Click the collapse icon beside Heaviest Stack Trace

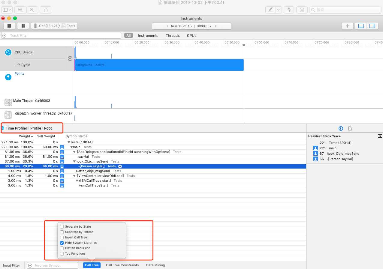click(379, 136)
